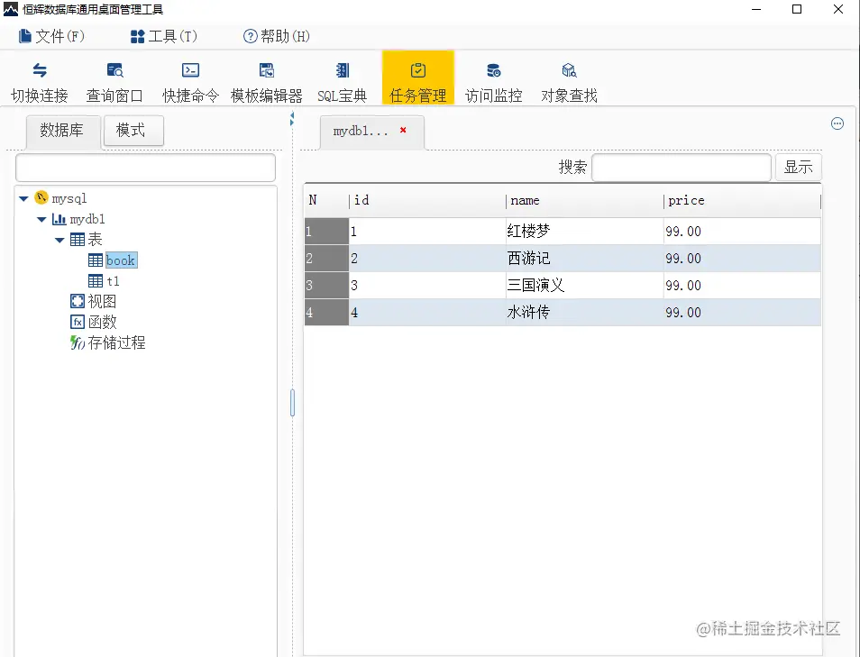Focus the 搜索 search input box
This screenshot has height=657, width=860.
(682, 168)
